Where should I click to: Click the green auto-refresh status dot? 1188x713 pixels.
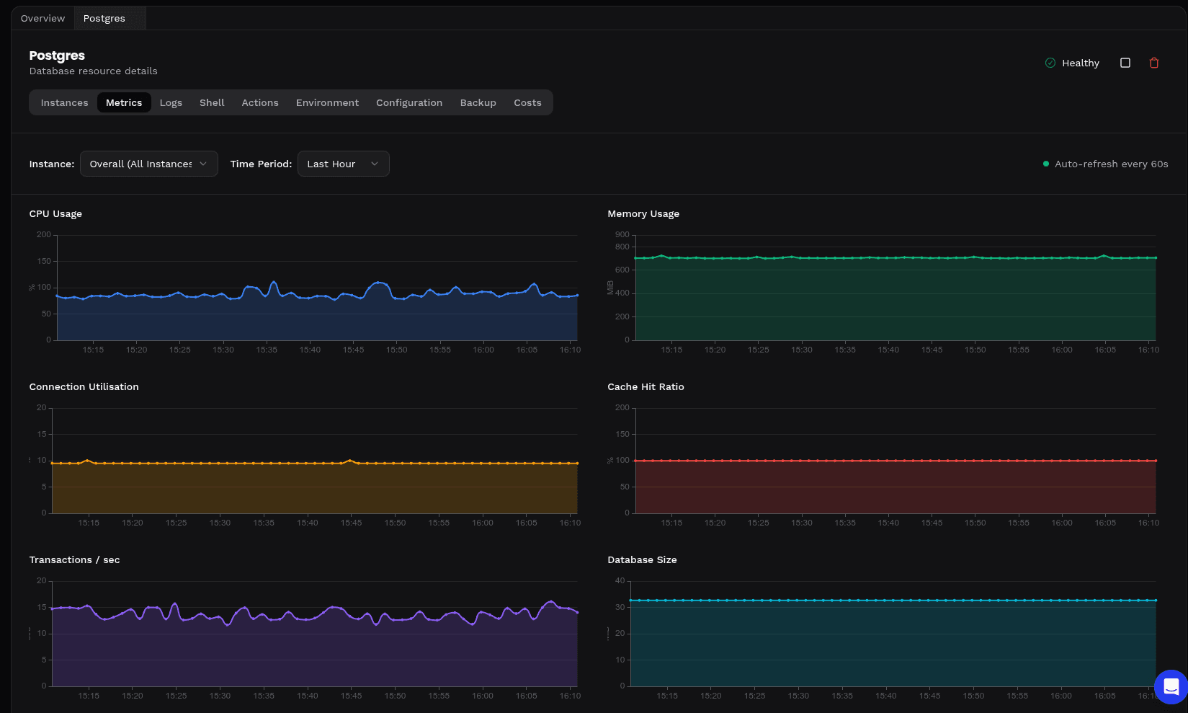[1046, 164]
